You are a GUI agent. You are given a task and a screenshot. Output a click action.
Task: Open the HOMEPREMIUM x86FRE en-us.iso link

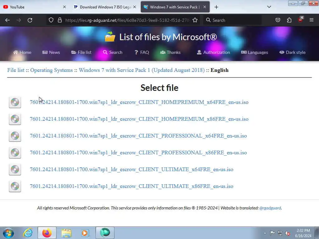click(139, 119)
